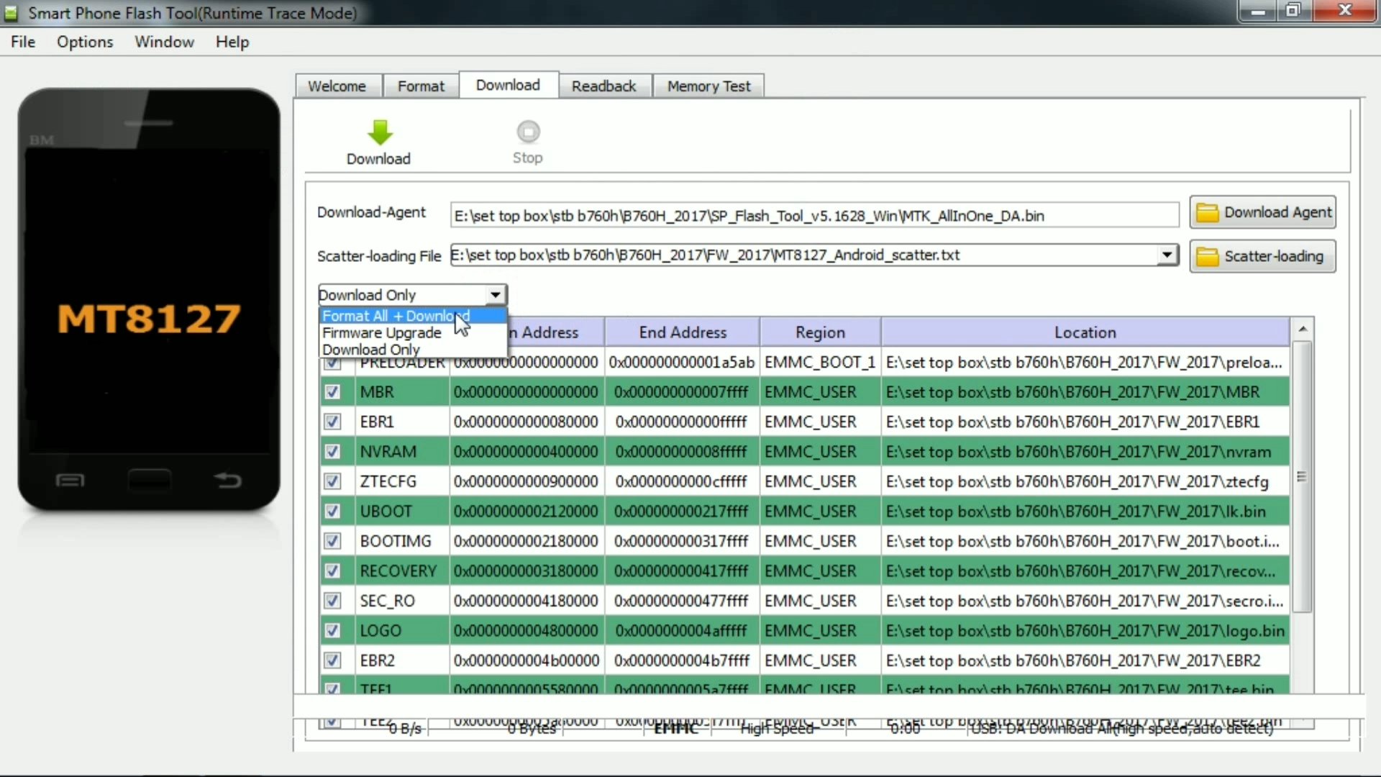The image size is (1381, 777).
Task: Click the Download-Agent path field
Action: pos(814,216)
